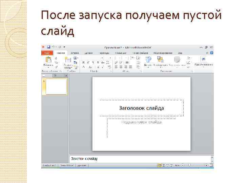Switch to the Вид tab
Image resolution: width=244 pixels, height=183 pixels.
point(180,53)
